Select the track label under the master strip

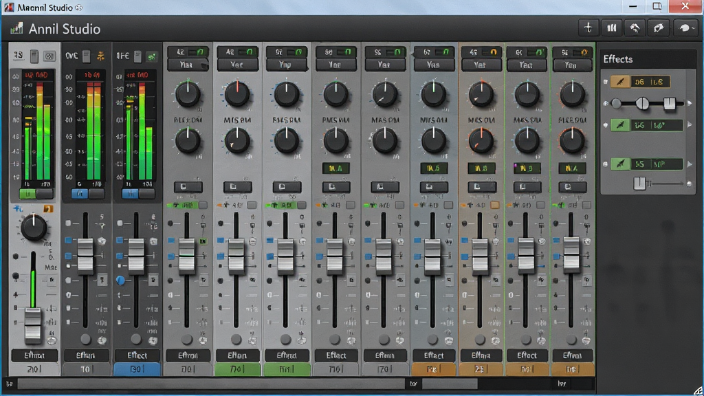click(34, 369)
